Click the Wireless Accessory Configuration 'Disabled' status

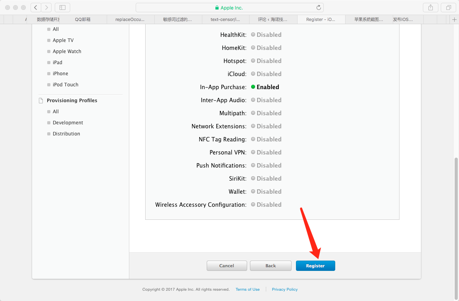pos(266,205)
